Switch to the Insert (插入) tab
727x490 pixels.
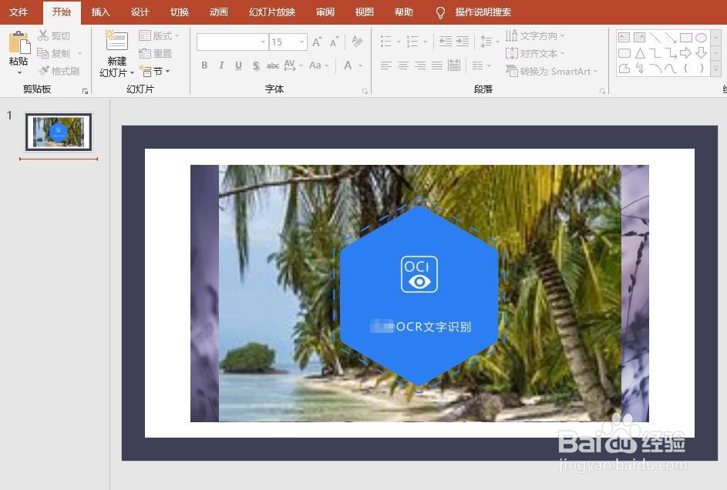coord(101,12)
